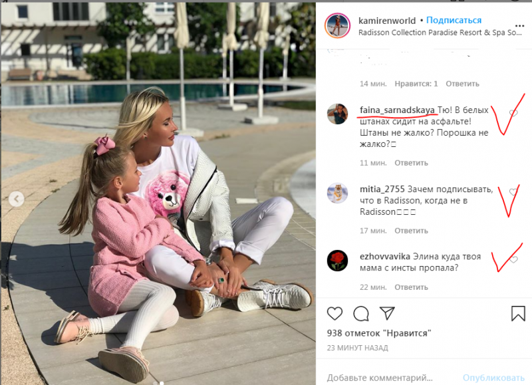Submit the comment with Опубликовать
The image size is (532, 385).
[493, 378]
